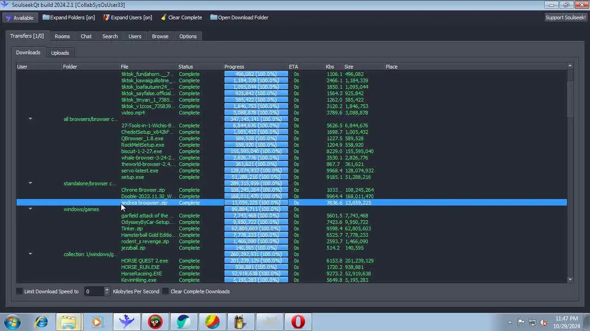Enable the Limit Download Speed checkbox
Image resolution: width=590 pixels, height=331 pixels.
point(19,291)
